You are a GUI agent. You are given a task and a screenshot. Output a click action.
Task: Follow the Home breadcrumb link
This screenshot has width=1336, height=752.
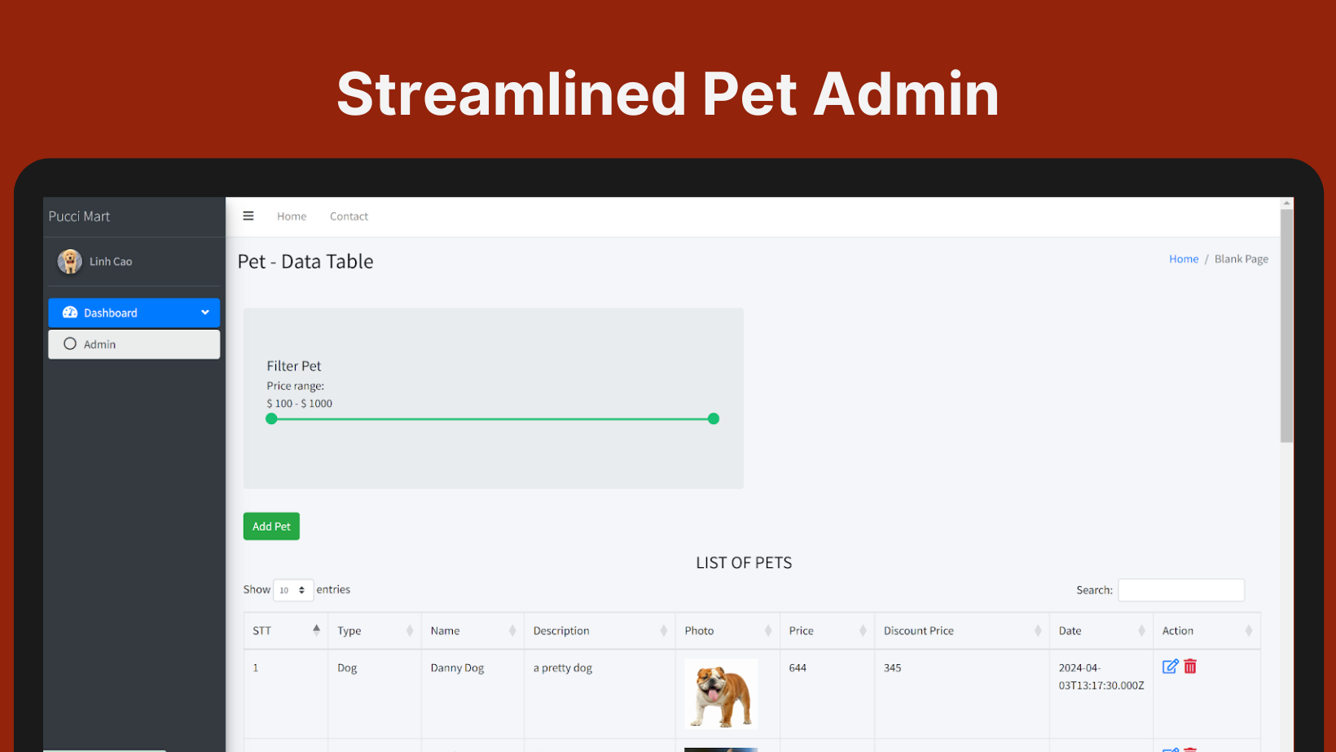click(x=1184, y=259)
